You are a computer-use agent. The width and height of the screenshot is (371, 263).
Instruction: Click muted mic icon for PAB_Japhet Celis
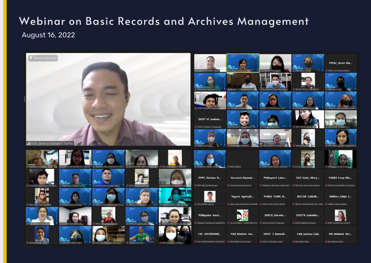294,71
